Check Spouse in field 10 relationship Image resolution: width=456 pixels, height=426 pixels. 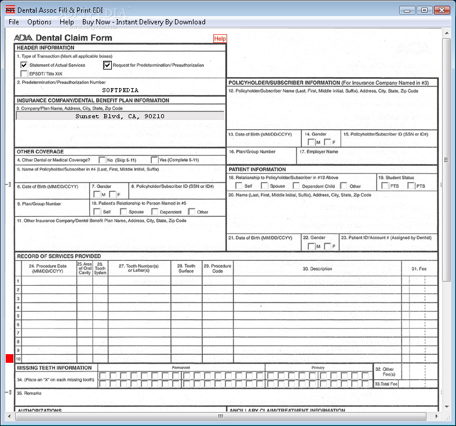(x=123, y=212)
